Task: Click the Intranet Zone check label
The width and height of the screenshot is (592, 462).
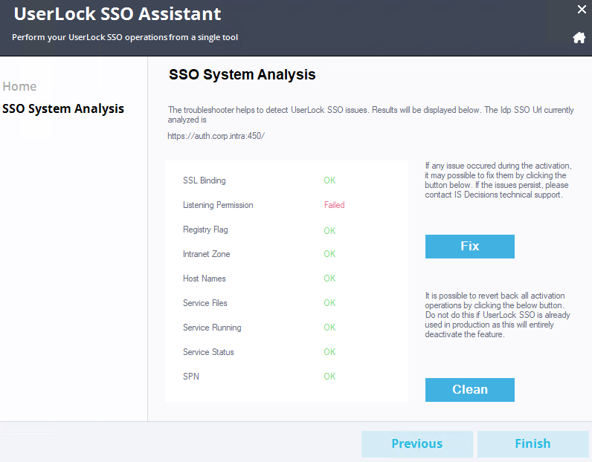Action: [206, 254]
